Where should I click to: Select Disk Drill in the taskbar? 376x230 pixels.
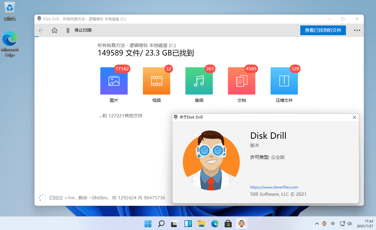[x=242, y=224]
